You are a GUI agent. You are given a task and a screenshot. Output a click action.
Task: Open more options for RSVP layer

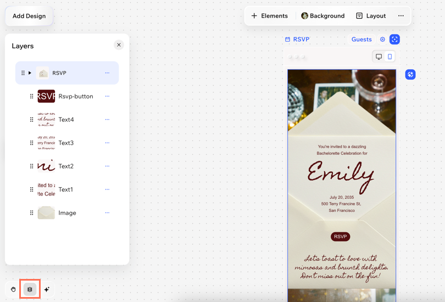click(107, 73)
